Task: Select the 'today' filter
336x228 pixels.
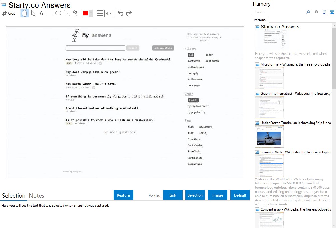Action: (x=209, y=55)
